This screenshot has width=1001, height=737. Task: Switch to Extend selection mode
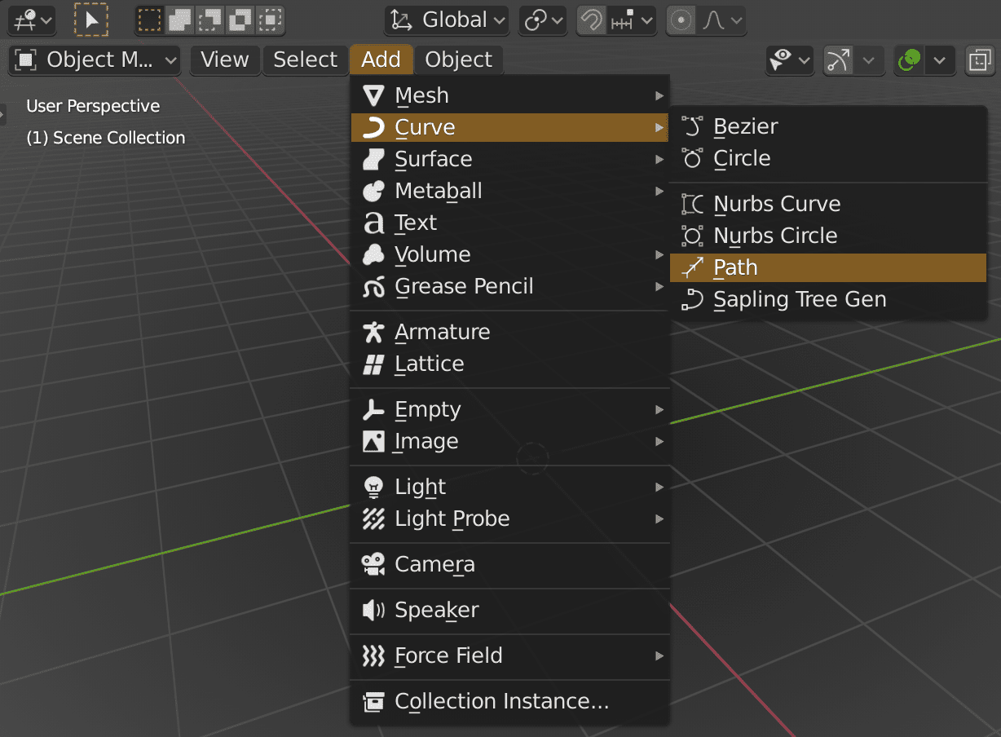179,20
